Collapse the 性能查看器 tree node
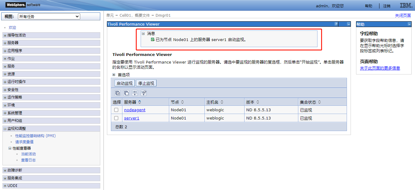The image size is (415, 190). tap(10, 148)
